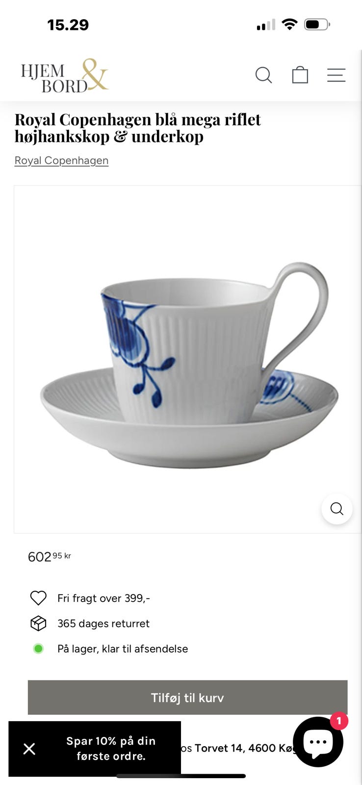Image resolution: width=362 pixels, height=785 pixels.
Task: Click the Torvet 14 store address text
Action: [245, 748]
